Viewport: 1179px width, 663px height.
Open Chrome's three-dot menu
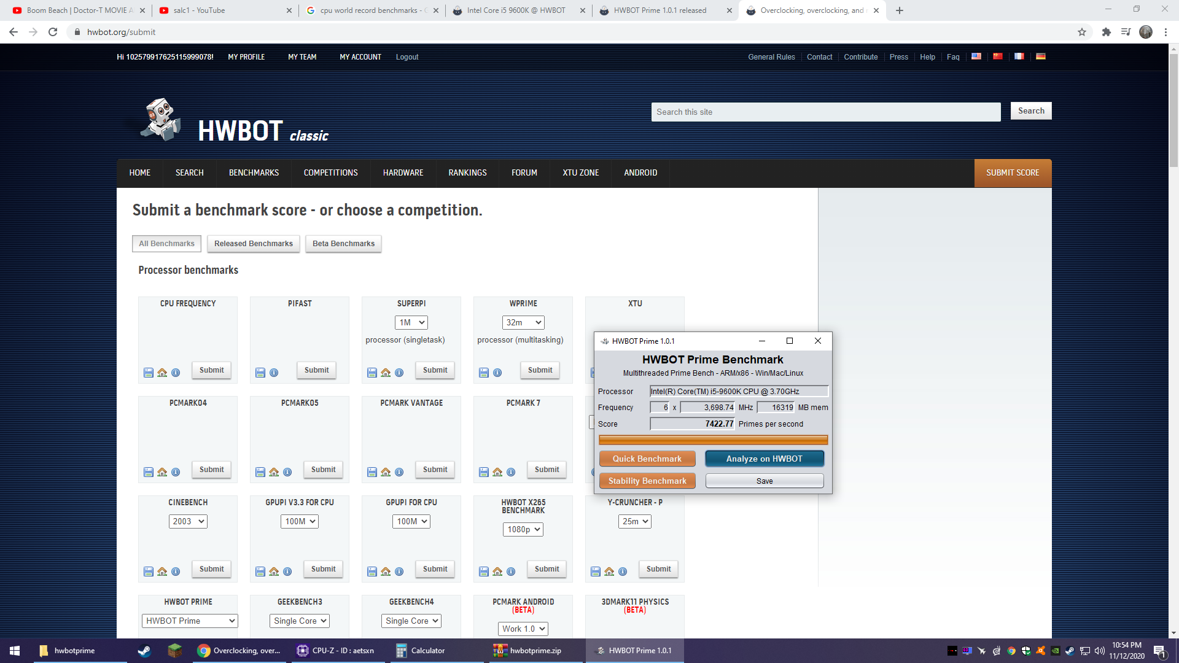click(1165, 32)
